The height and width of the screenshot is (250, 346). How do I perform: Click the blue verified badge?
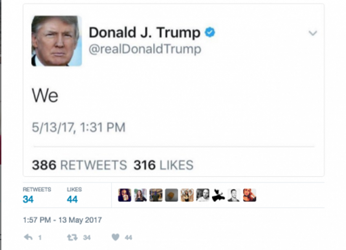210,32
